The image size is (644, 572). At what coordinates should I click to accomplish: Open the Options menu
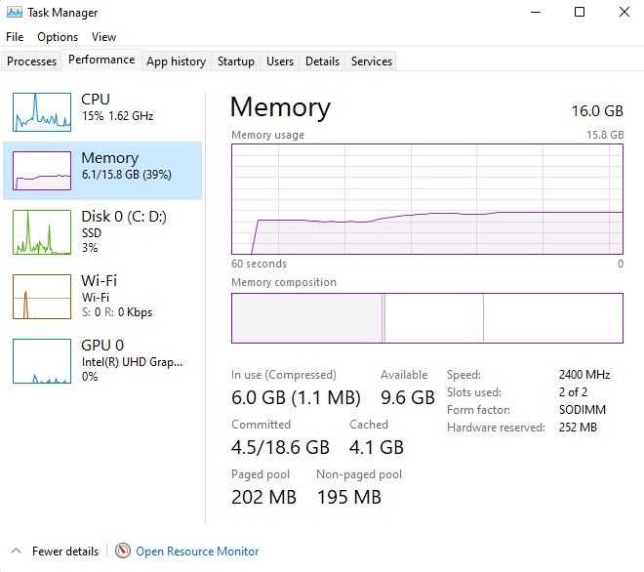pyautogui.click(x=58, y=37)
